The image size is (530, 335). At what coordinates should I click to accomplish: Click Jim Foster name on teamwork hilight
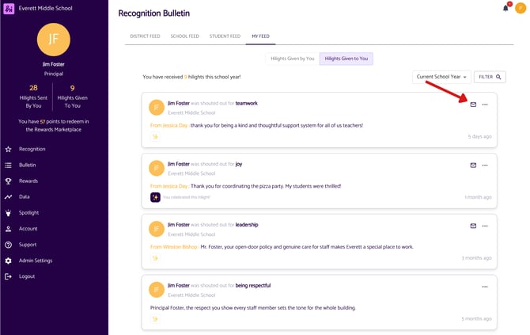point(179,103)
